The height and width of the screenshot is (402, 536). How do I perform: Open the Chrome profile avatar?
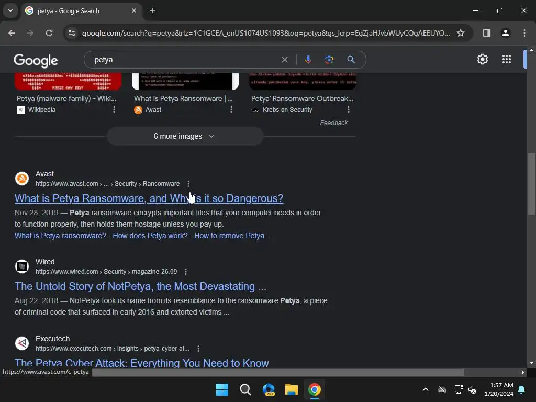(505, 33)
